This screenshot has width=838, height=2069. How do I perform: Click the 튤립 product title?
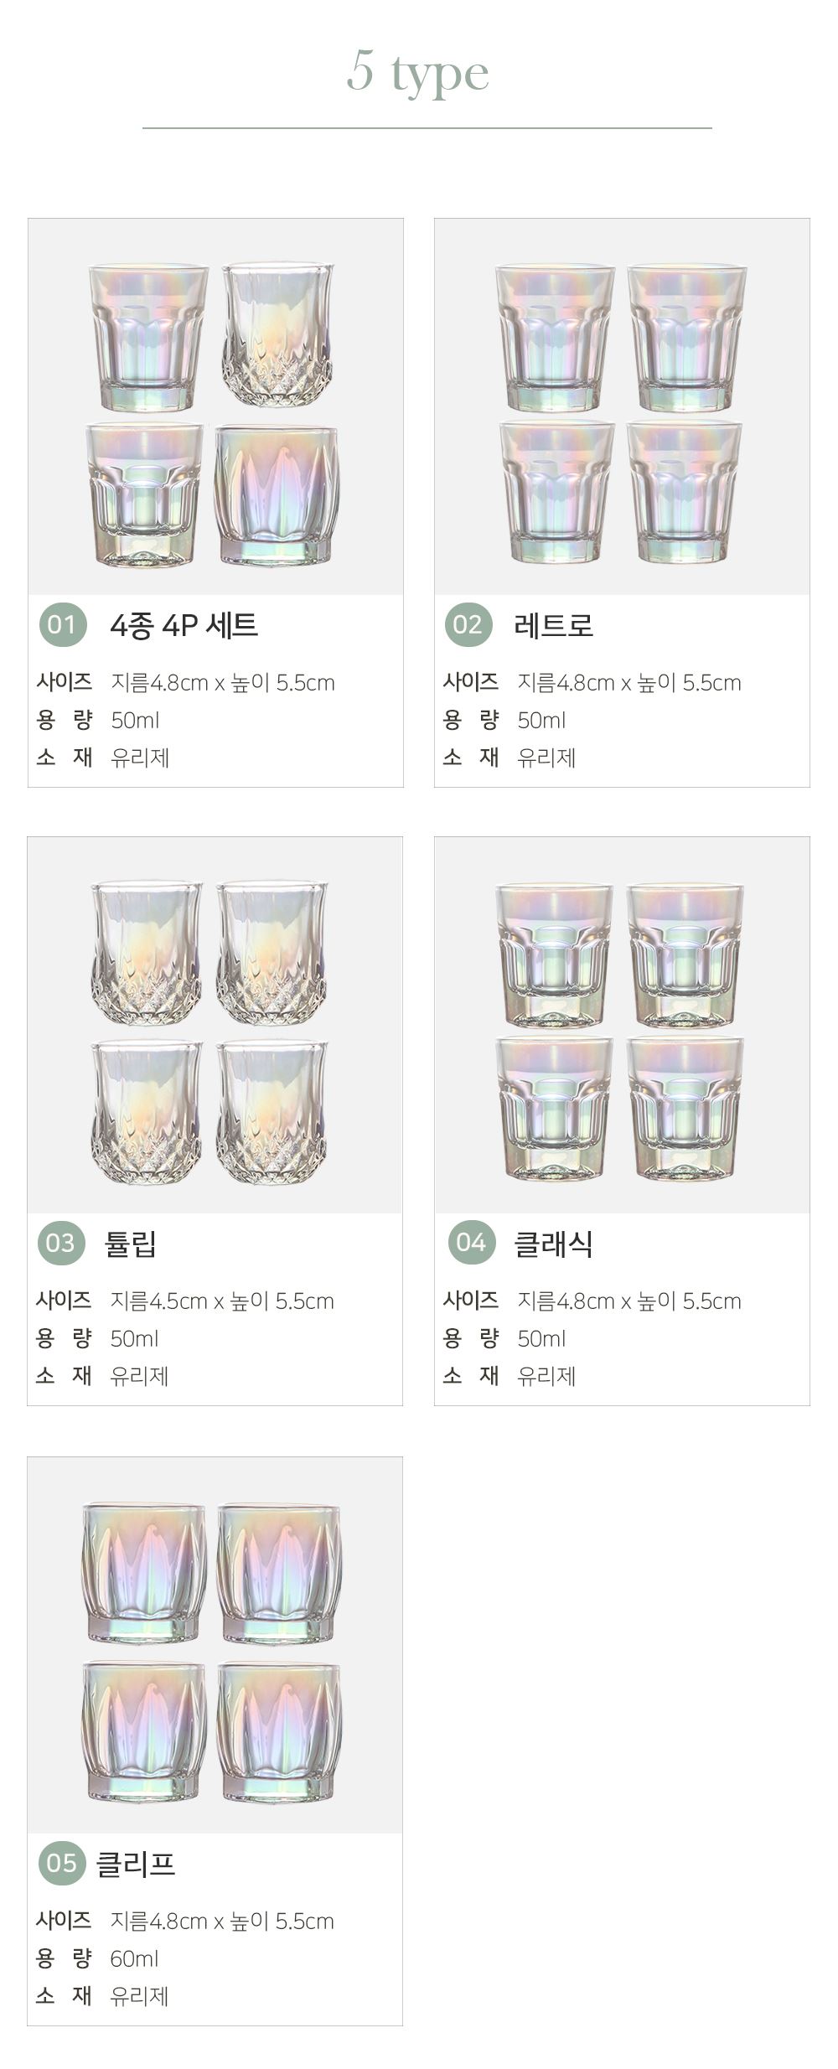131,1244
